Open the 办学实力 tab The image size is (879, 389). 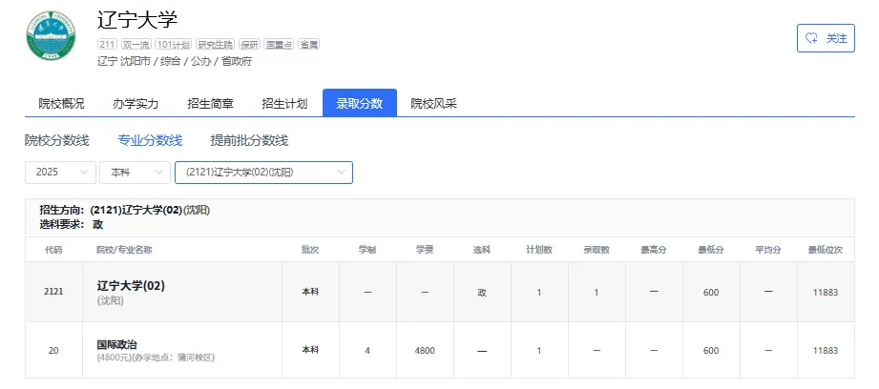pos(136,104)
